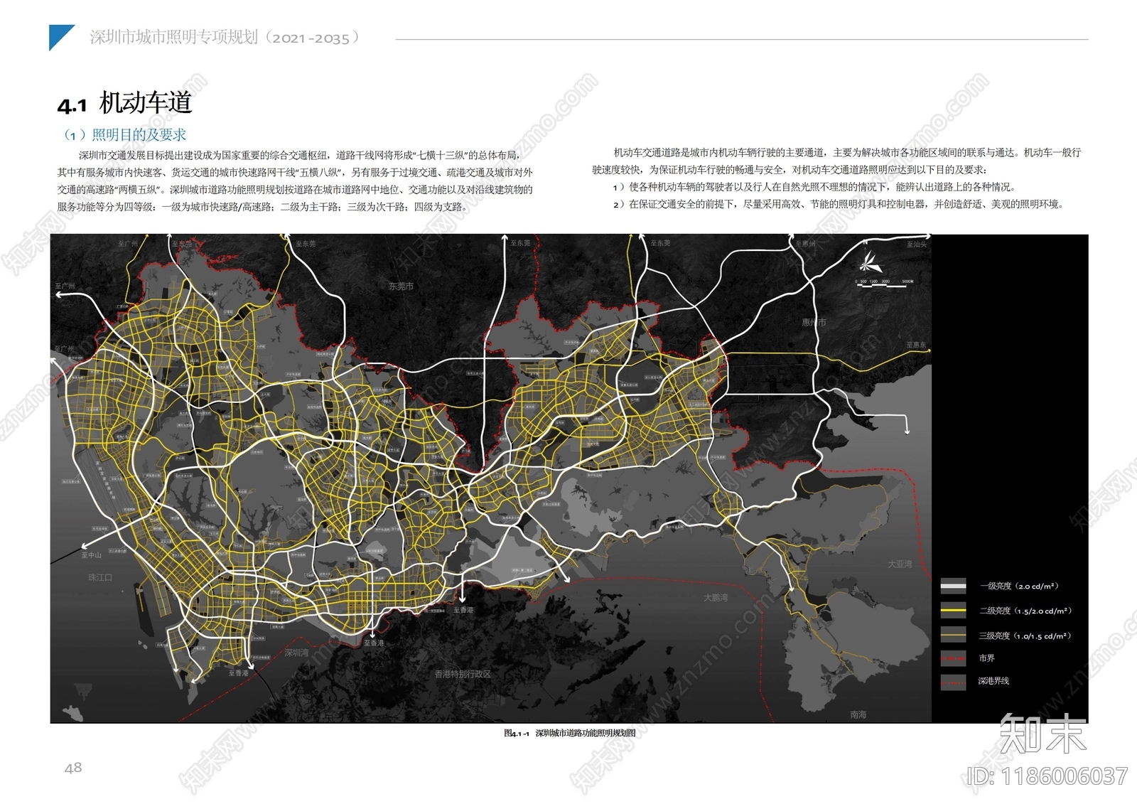Click the 大亚湾 label on the map
The height and width of the screenshot is (804, 1137).
(900, 564)
